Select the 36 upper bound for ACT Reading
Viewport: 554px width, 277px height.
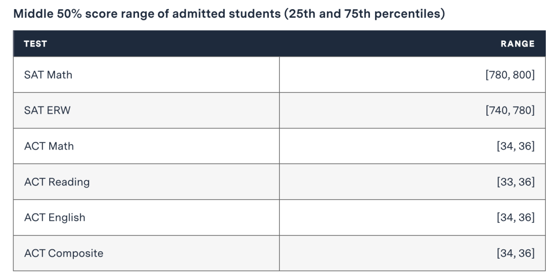(525, 182)
